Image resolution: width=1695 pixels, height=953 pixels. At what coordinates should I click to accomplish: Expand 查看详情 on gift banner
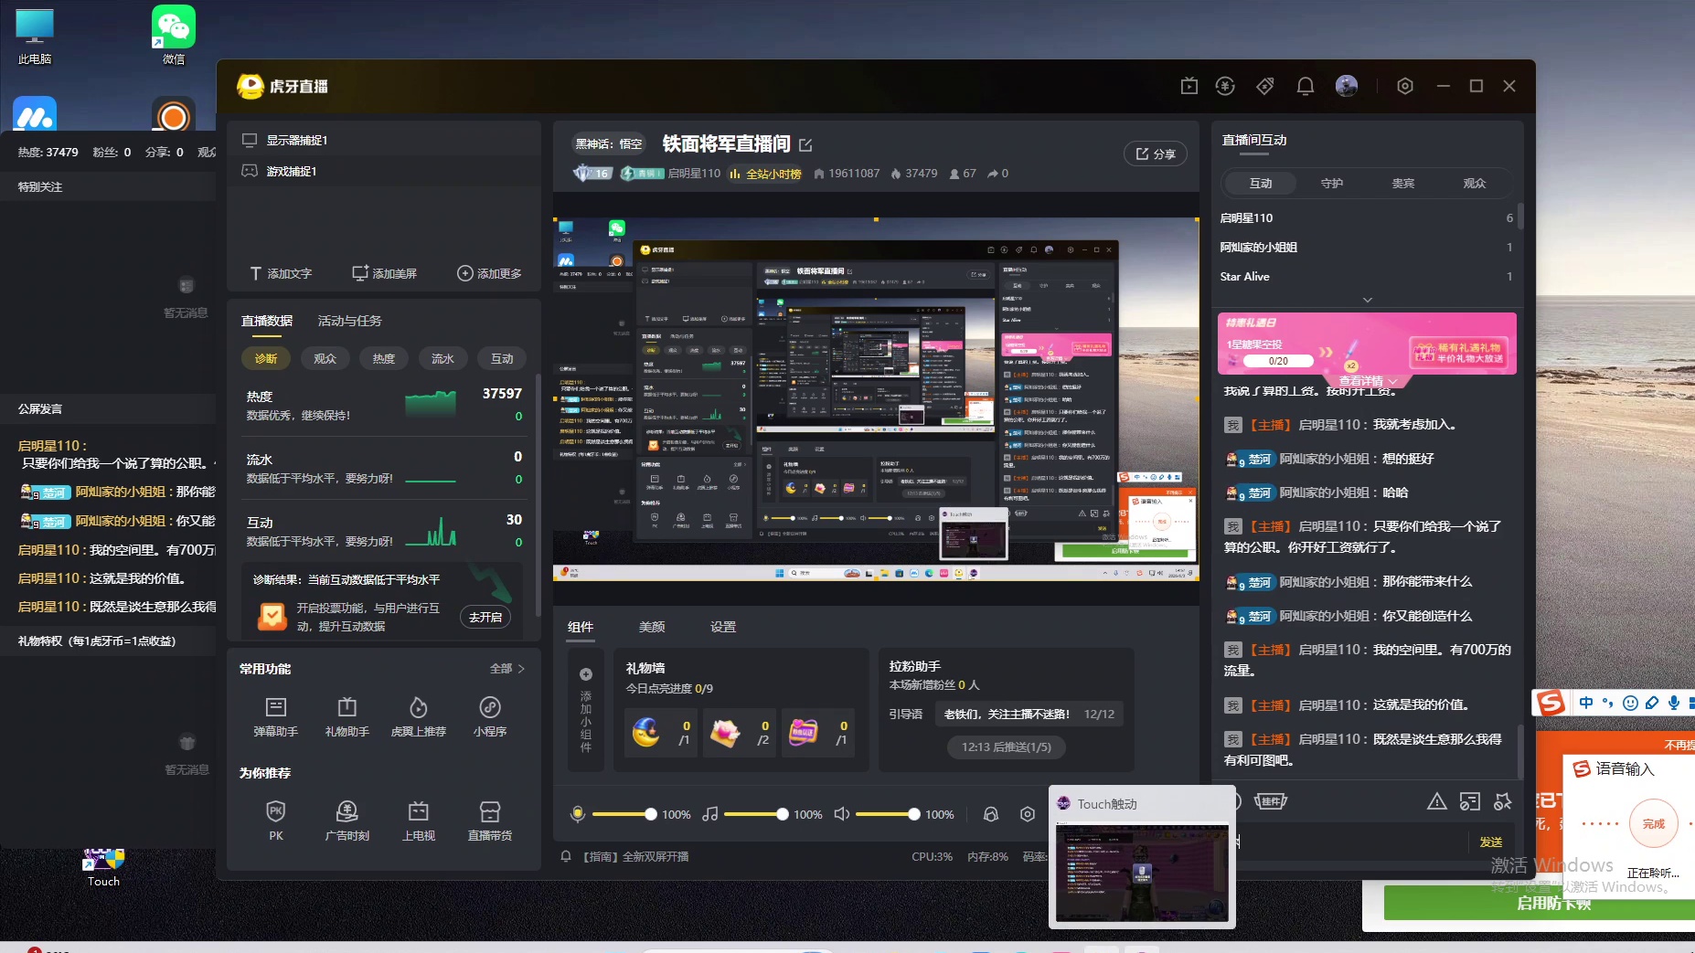[1368, 381]
